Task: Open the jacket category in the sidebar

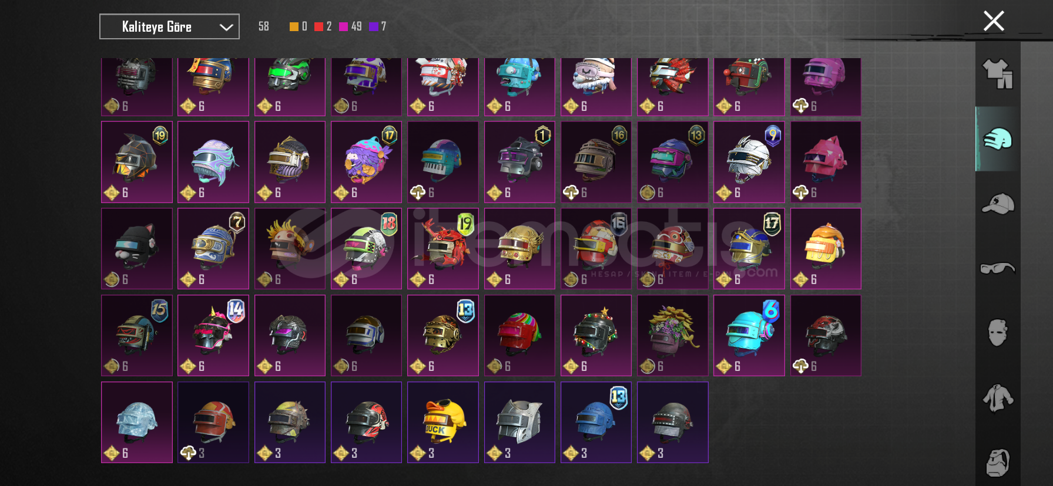Action: pos(998,397)
